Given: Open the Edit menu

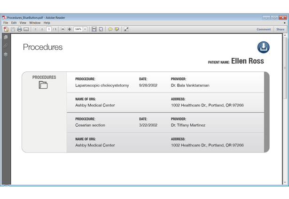Looking at the screenshot, I should (x=14, y=23).
